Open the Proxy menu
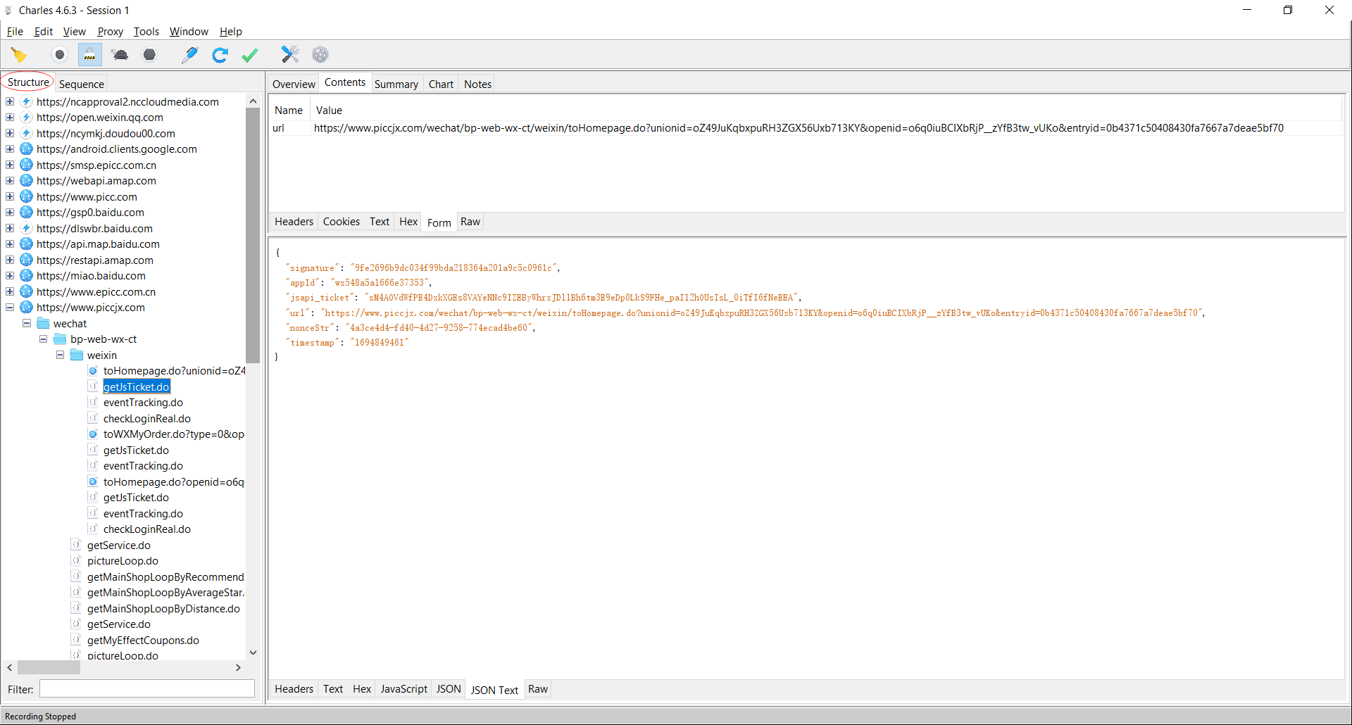Image resolution: width=1352 pixels, height=725 pixels. (x=110, y=32)
